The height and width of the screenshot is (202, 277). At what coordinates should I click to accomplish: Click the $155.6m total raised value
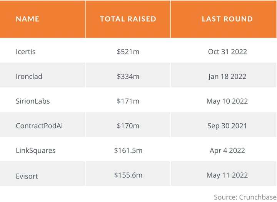pos(128,175)
